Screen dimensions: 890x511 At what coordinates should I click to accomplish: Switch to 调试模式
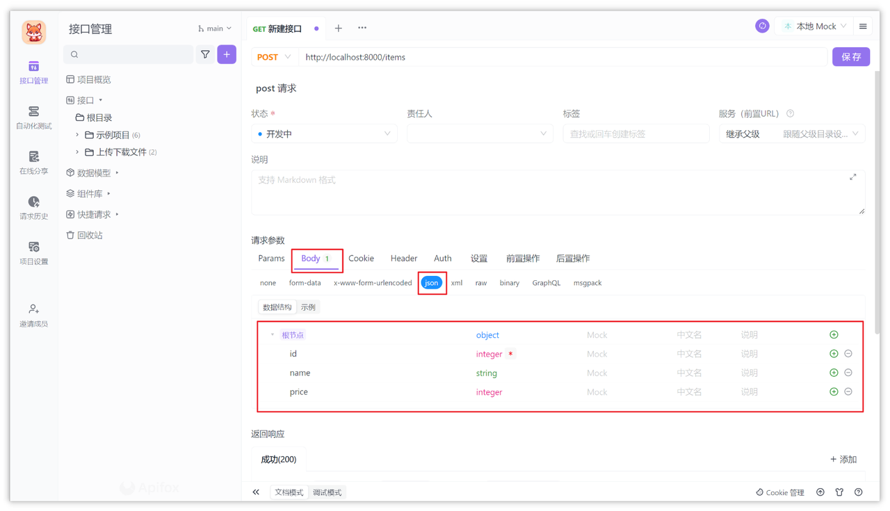[x=327, y=492]
